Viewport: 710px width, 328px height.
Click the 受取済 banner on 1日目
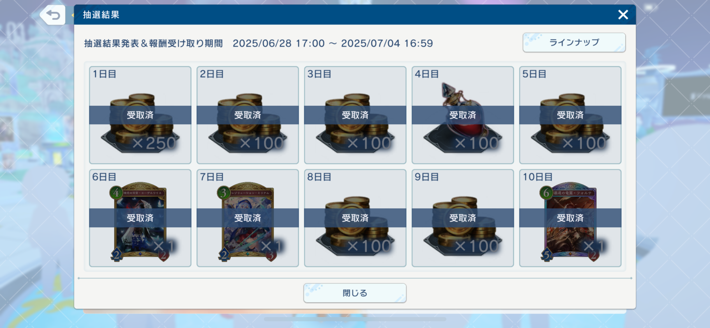(140, 115)
